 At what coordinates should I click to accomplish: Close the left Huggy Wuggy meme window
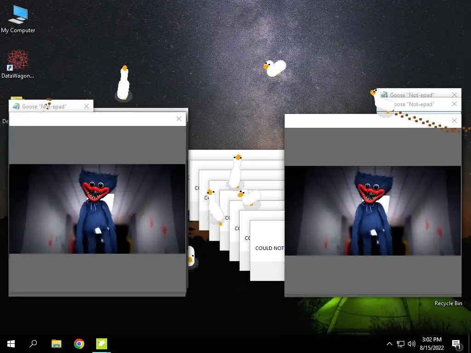(x=179, y=119)
